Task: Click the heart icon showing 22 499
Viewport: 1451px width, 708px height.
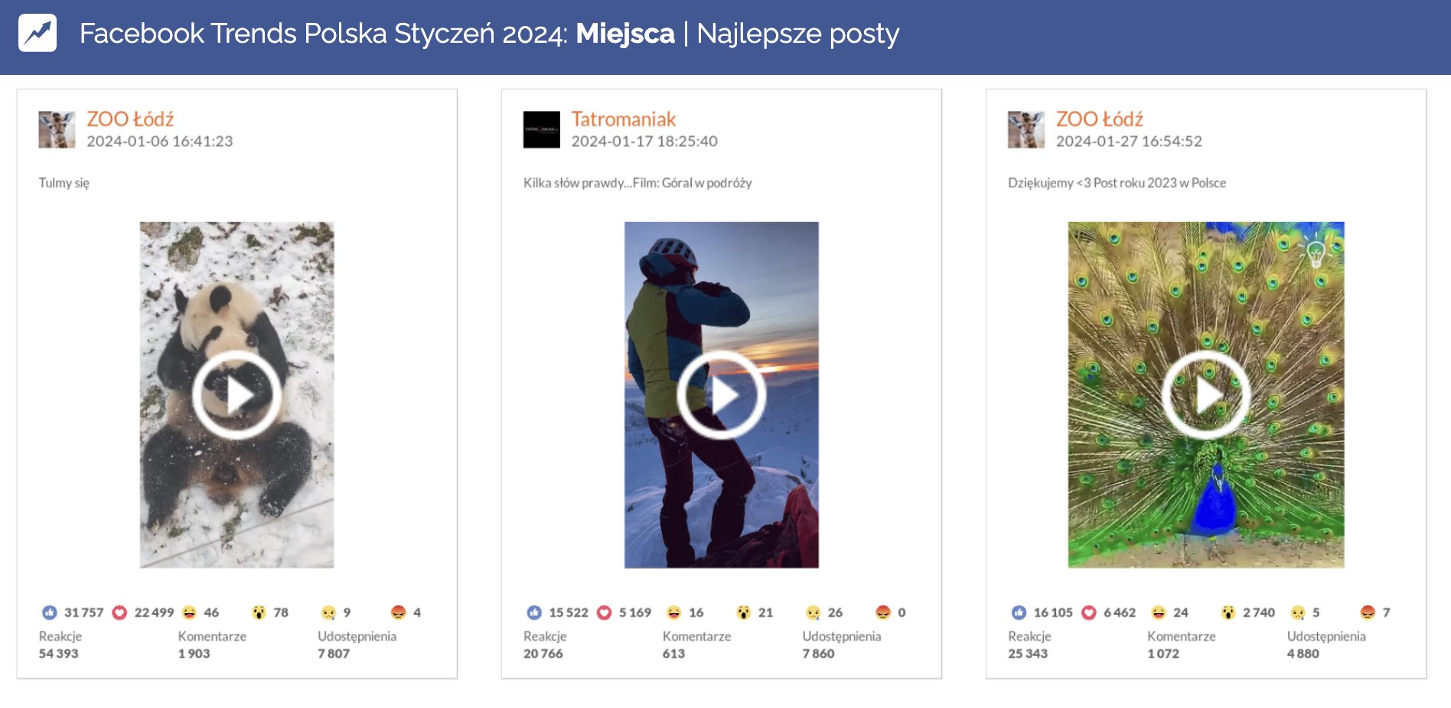Action: (x=119, y=612)
